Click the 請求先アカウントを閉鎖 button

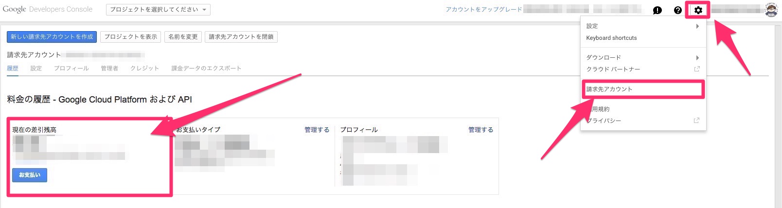pos(241,37)
